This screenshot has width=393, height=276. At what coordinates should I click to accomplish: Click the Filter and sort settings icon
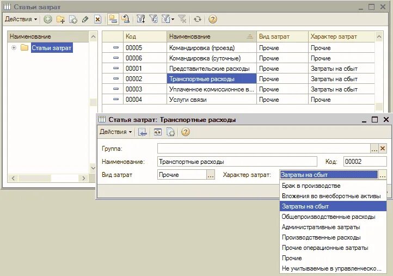click(140, 19)
